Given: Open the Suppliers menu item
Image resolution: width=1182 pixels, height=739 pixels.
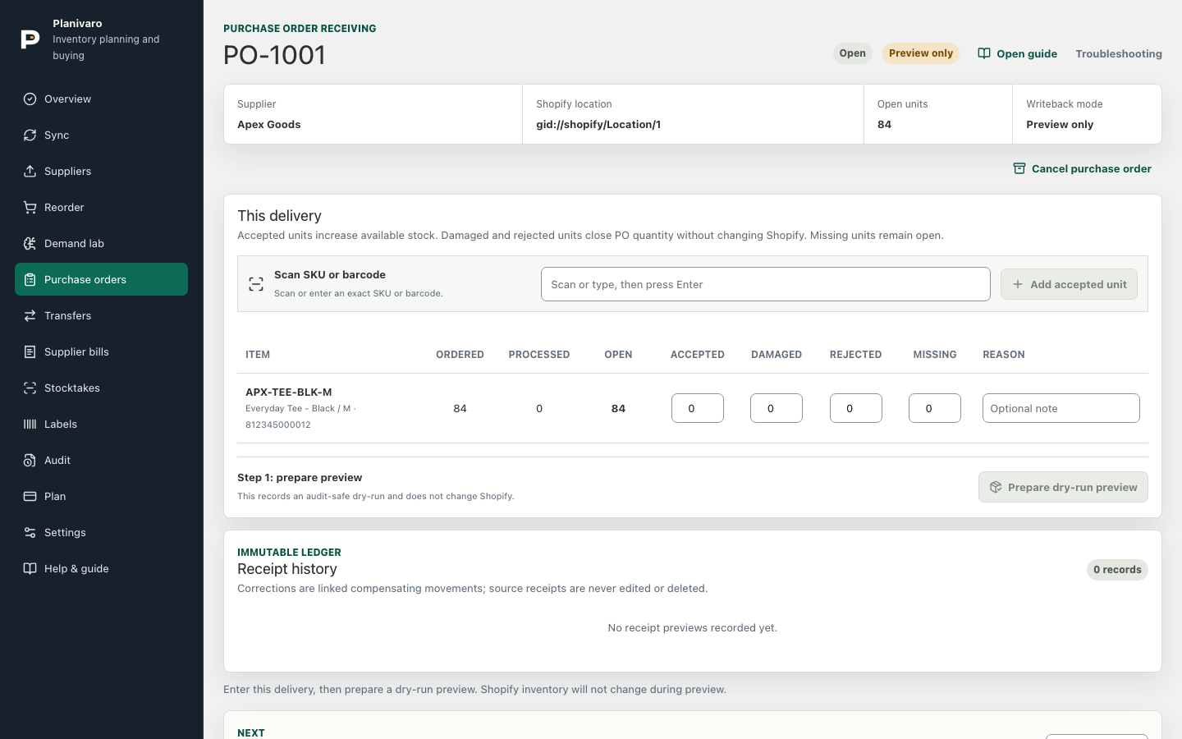Looking at the screenshot, I should pos(101,171).
